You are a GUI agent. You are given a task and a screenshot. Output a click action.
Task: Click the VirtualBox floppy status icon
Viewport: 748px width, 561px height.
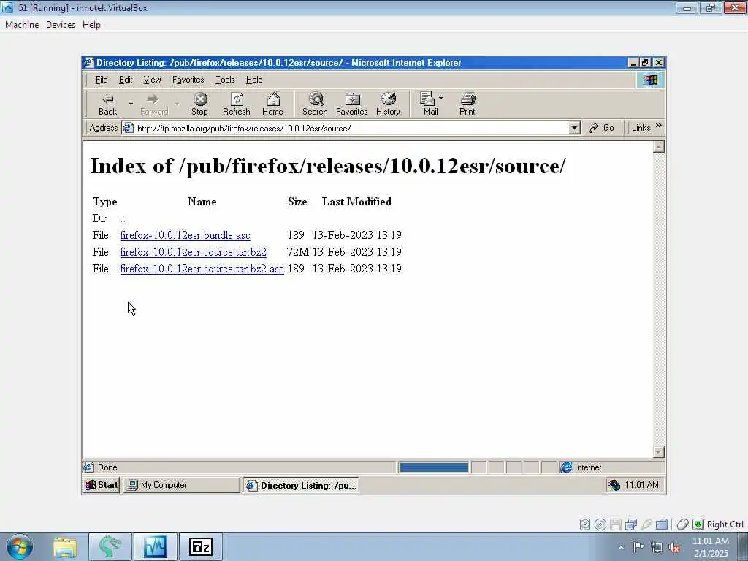[615, 524]
